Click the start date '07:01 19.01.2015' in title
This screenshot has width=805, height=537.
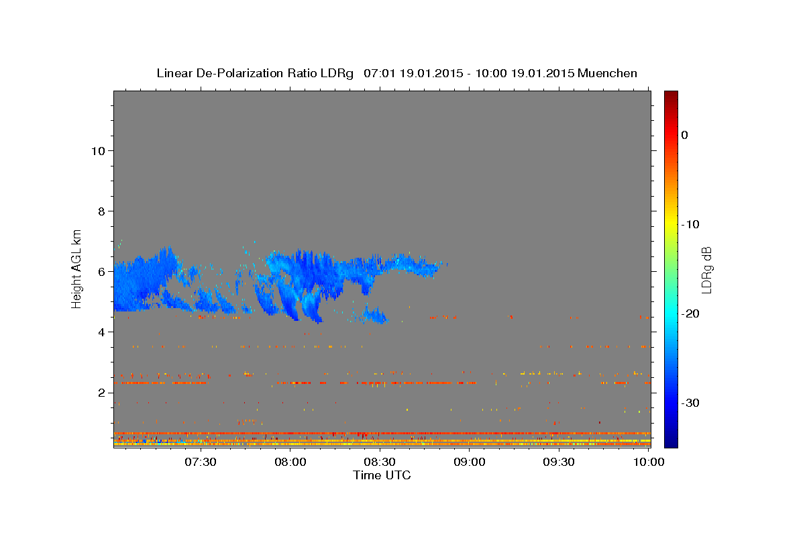pyautogui.click(x=413, y=73)
